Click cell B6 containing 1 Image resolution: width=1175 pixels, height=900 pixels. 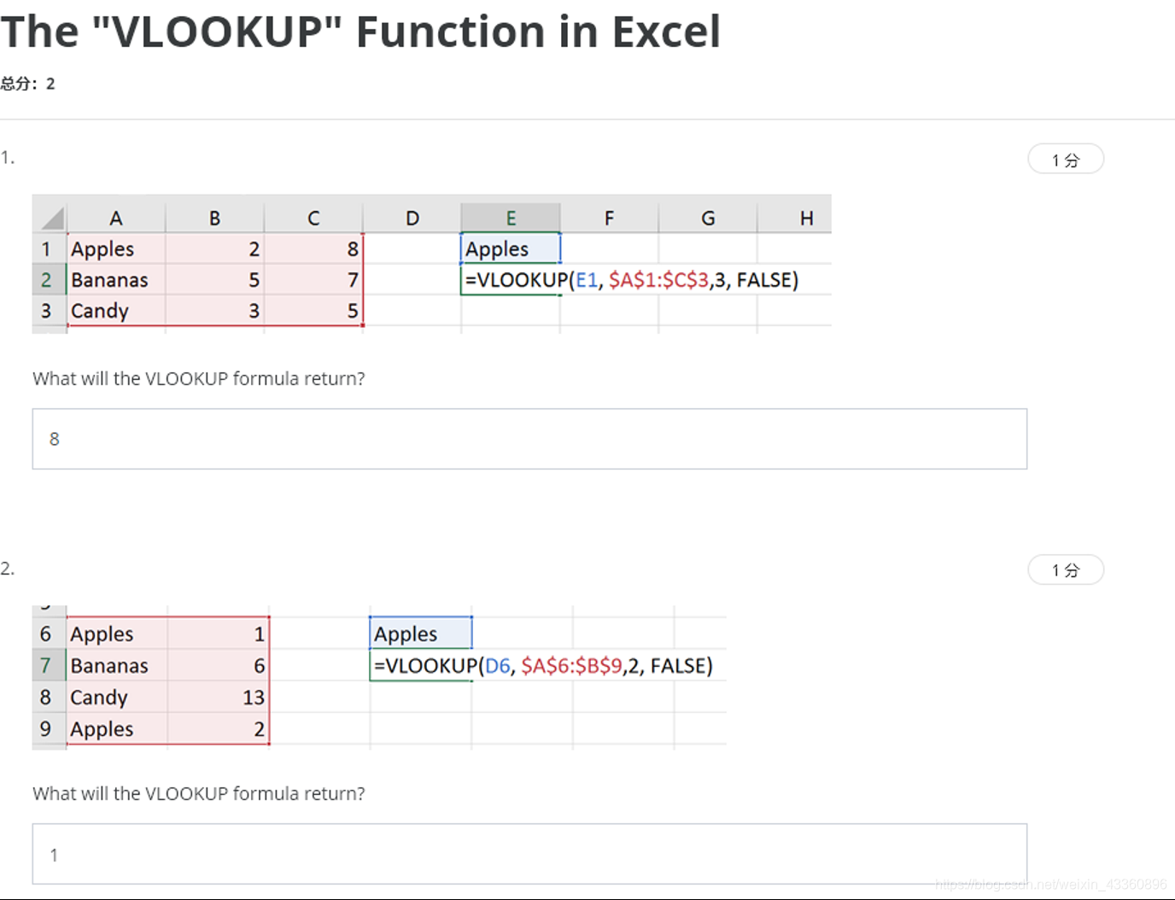pyautogui.click(x=219, y=634)
